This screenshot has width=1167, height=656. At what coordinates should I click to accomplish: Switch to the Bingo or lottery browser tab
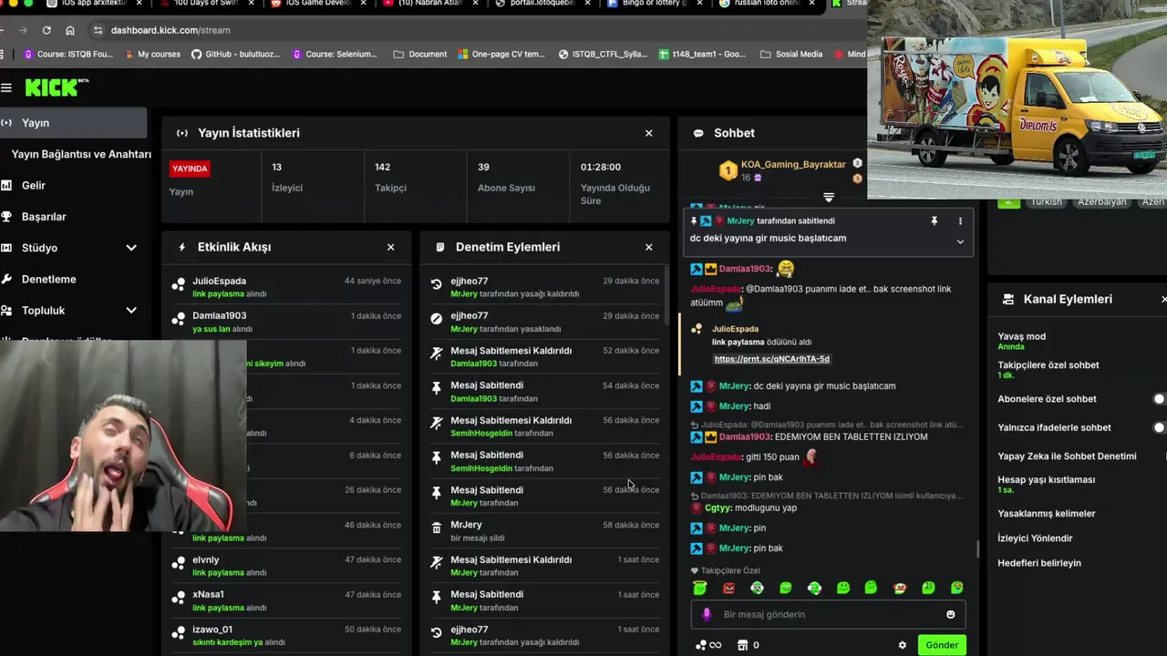pyautogui.click(x=655, y=4)
